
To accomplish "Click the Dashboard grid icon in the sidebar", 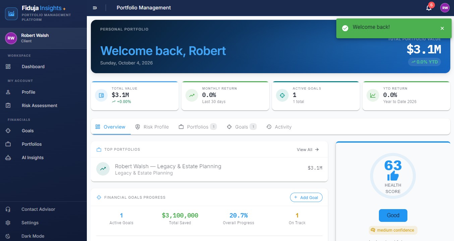I will pyautogui.click(x=8, y=66).
